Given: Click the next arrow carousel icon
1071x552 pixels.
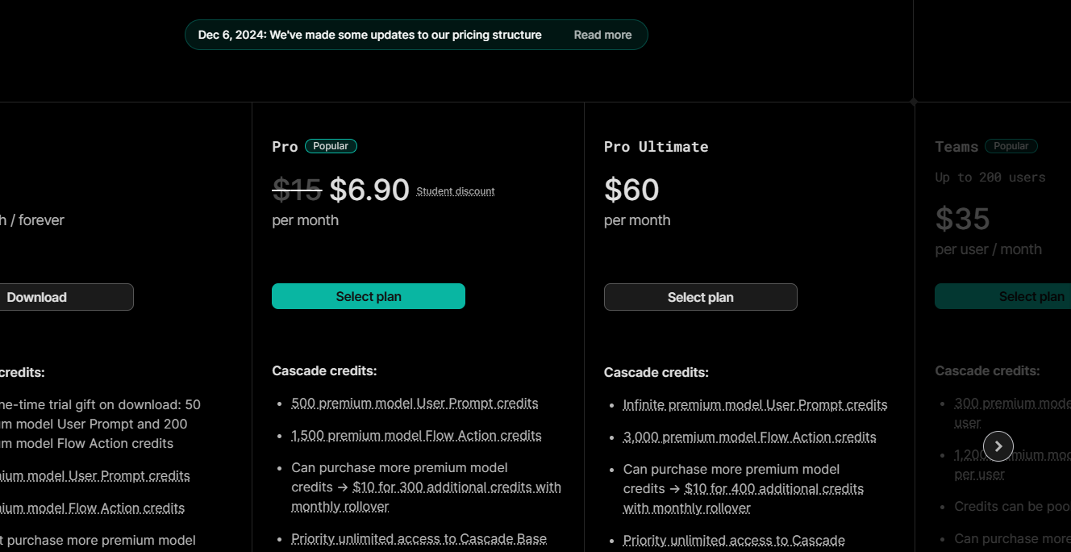Looking at the screenshot, I should pyautogui.click(x=998, y=445).
